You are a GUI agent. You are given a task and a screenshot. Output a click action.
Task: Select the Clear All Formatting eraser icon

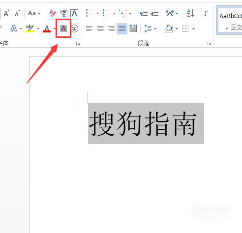click(x=53, y=13)
